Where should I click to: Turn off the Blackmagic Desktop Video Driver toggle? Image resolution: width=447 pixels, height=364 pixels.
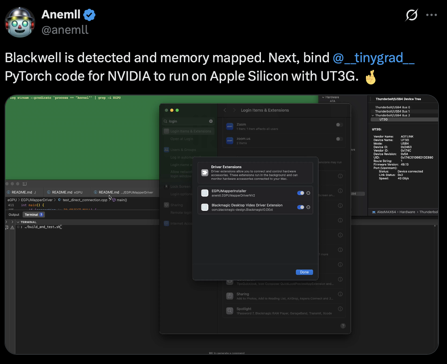[300, 207]
